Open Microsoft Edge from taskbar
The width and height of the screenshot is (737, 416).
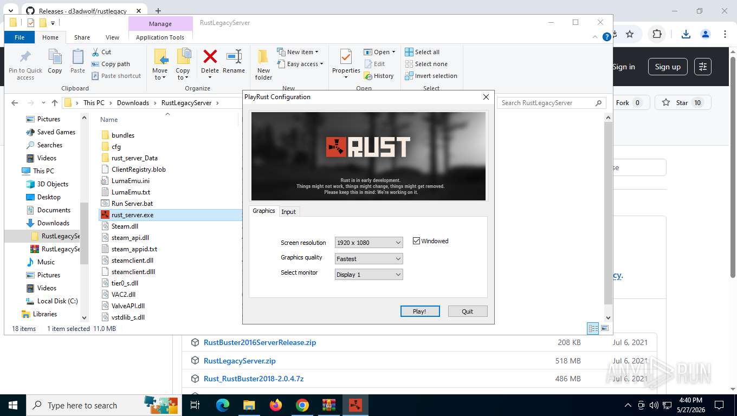[x=222, y=405]
